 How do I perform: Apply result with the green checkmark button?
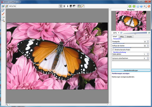tap(134, 6)
